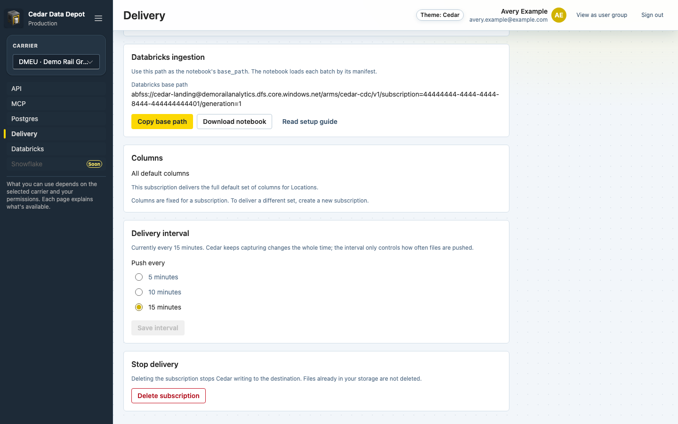Click the Delivery page heading
This screenshot has width=678, height=424.
144,16
